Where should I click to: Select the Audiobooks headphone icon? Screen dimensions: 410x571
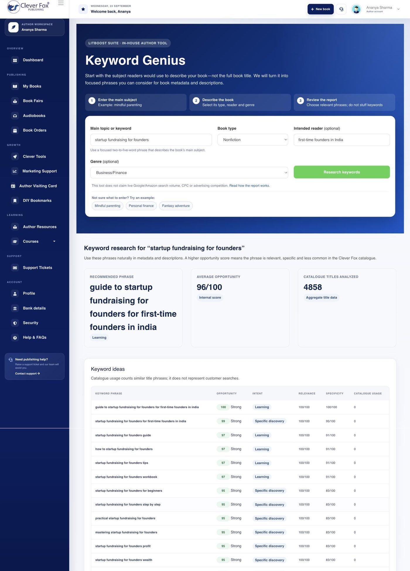pyautogui.click(x=15, y=116)
